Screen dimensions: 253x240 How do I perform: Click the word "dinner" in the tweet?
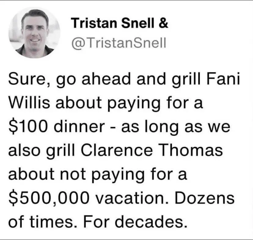79,126
